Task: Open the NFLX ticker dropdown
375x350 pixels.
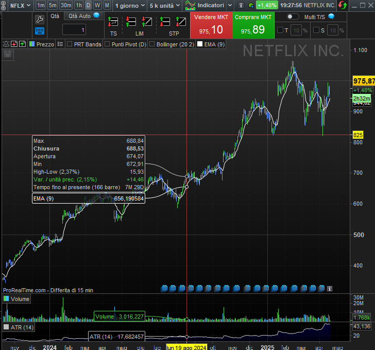Action: pyautogui.click(x=20, y=5)
